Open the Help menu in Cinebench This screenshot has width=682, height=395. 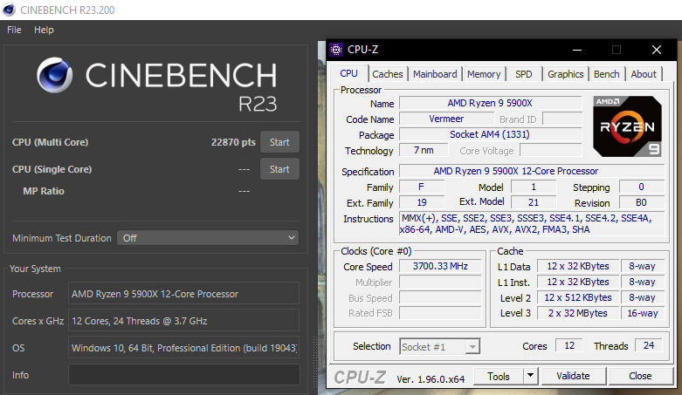pos(44,30)
